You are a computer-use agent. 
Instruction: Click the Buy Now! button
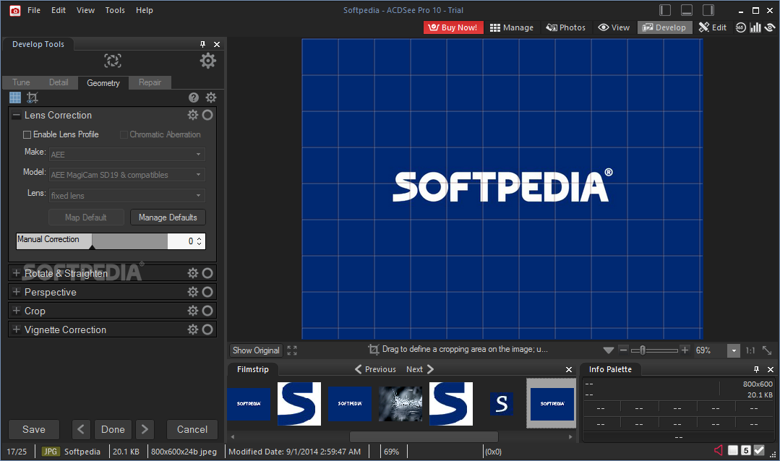pos(453,27)
